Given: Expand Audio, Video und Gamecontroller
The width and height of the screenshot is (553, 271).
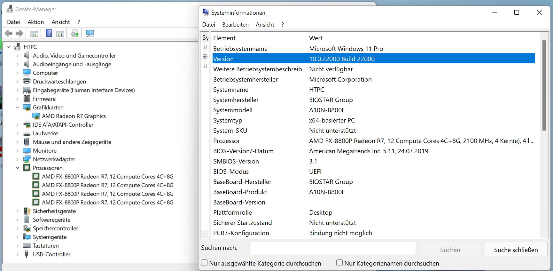Looking at the screenshot, I should [x=17, y=56].
